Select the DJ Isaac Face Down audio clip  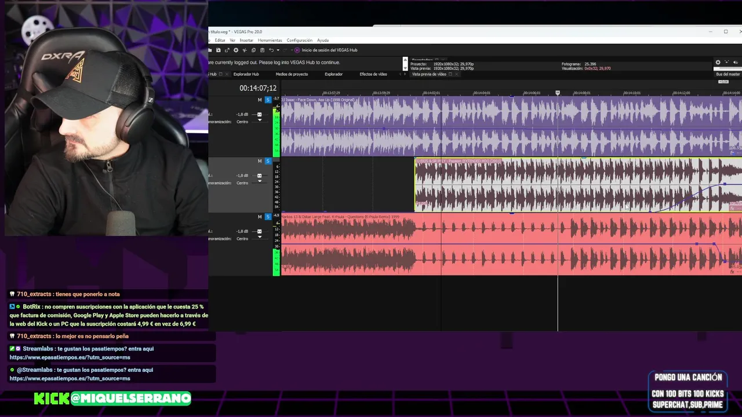(511, 126)
